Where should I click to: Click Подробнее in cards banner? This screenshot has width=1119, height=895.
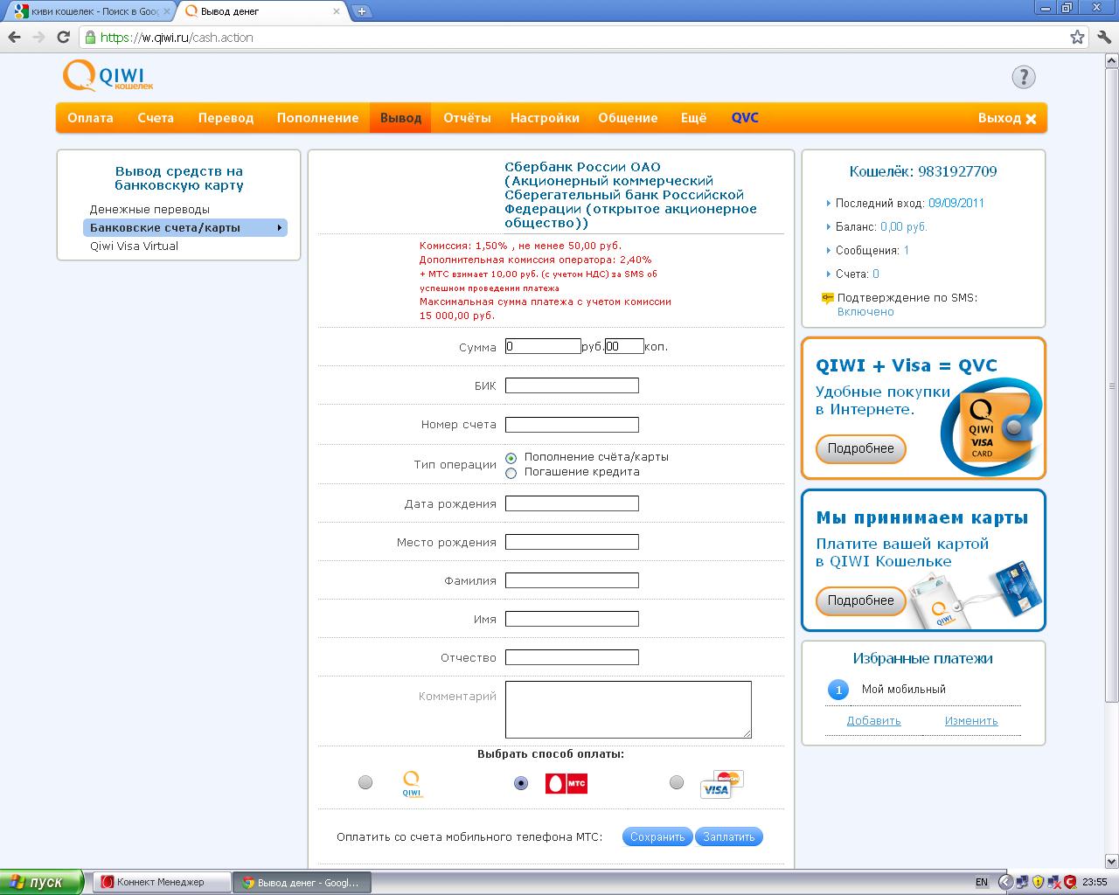click(861, 600)
